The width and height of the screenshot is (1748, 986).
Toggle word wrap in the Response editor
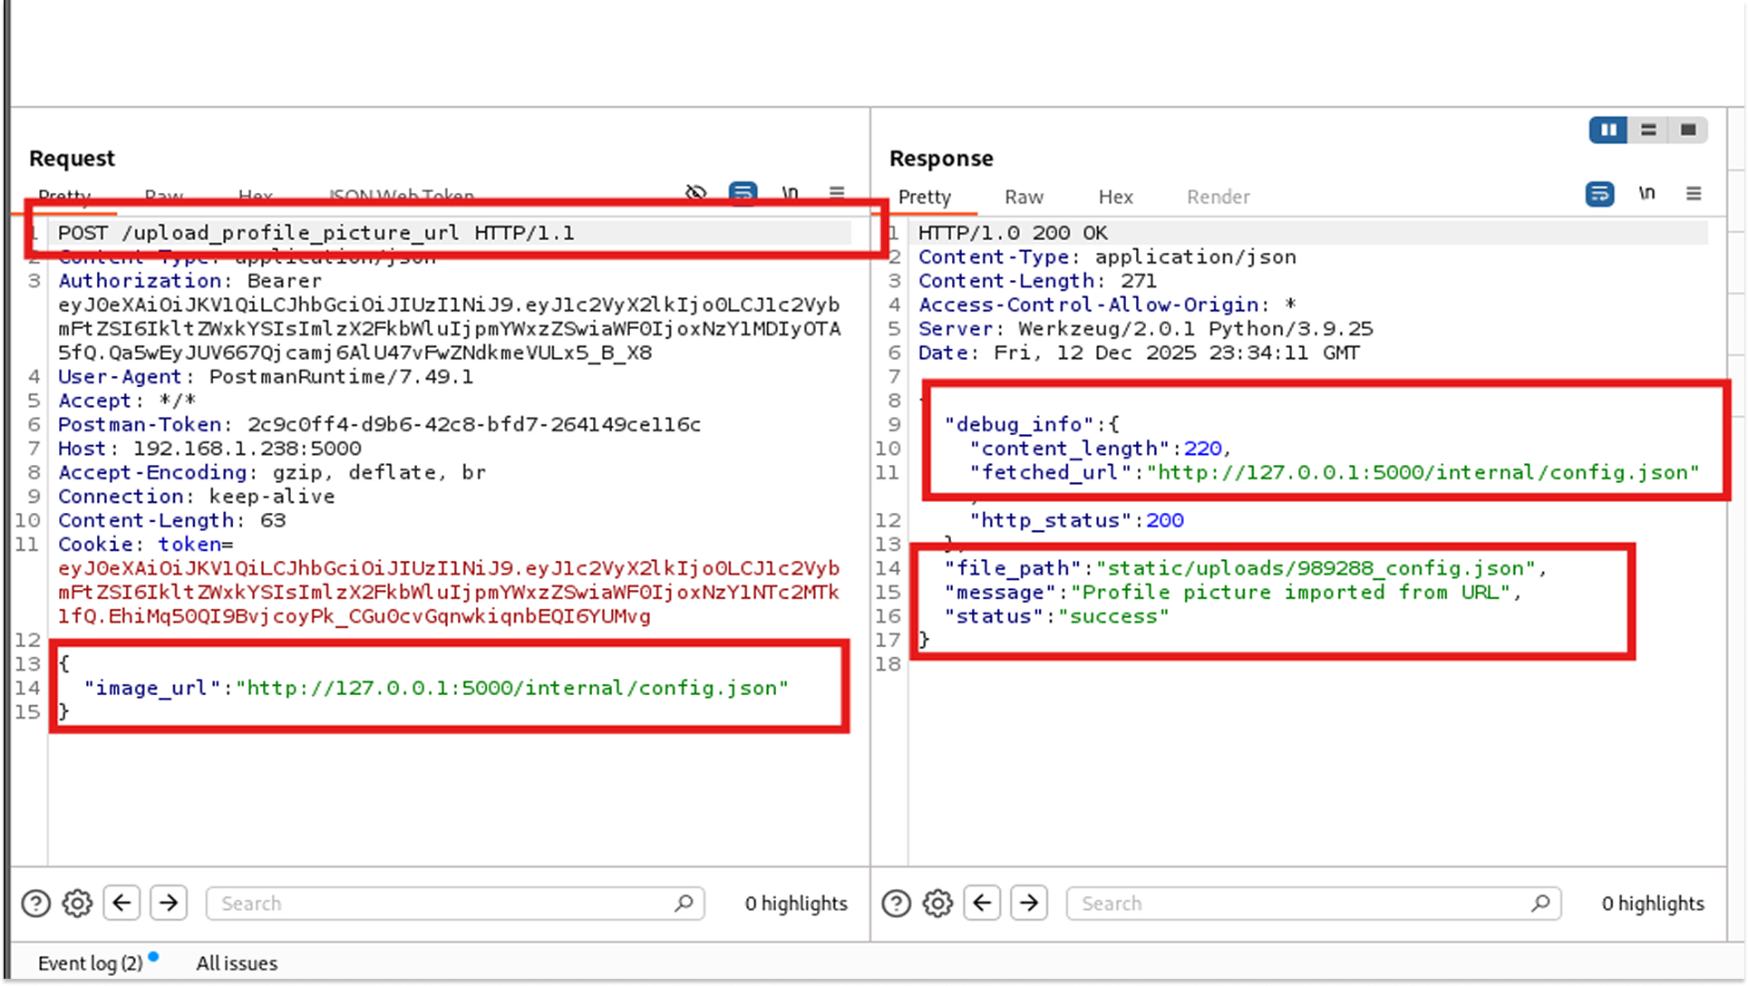(x=1599, y=194)
